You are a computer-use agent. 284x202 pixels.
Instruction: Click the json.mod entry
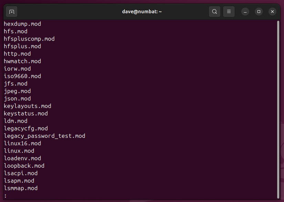(17, 99)
